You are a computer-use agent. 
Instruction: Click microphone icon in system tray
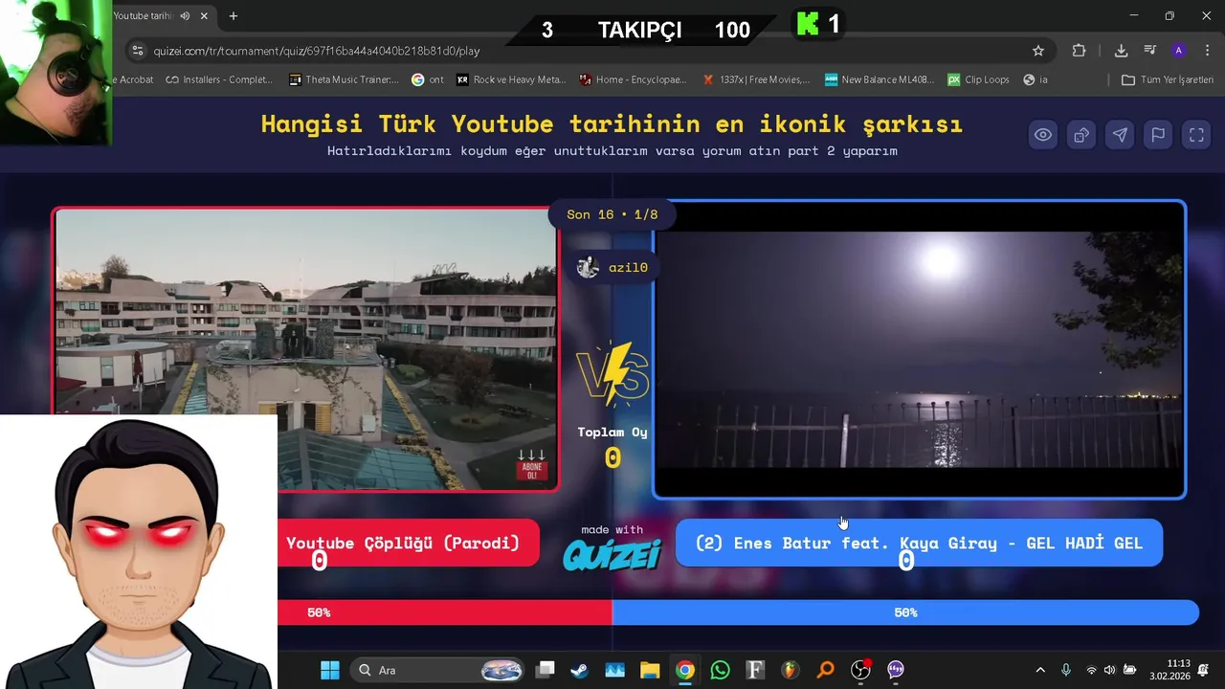pos(1066,670)
